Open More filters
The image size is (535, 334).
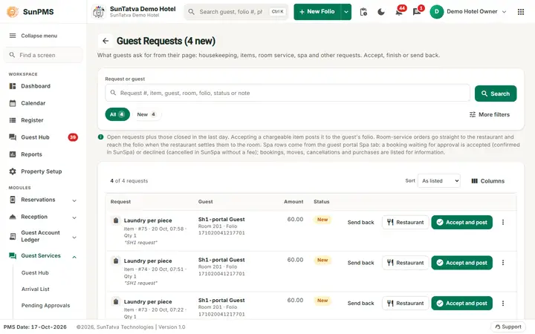pyautogui.click(x=489, y=114)
